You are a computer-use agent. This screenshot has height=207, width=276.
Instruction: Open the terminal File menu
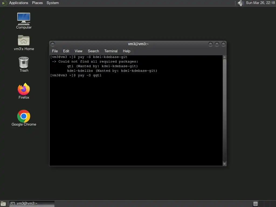coord(55,51)
